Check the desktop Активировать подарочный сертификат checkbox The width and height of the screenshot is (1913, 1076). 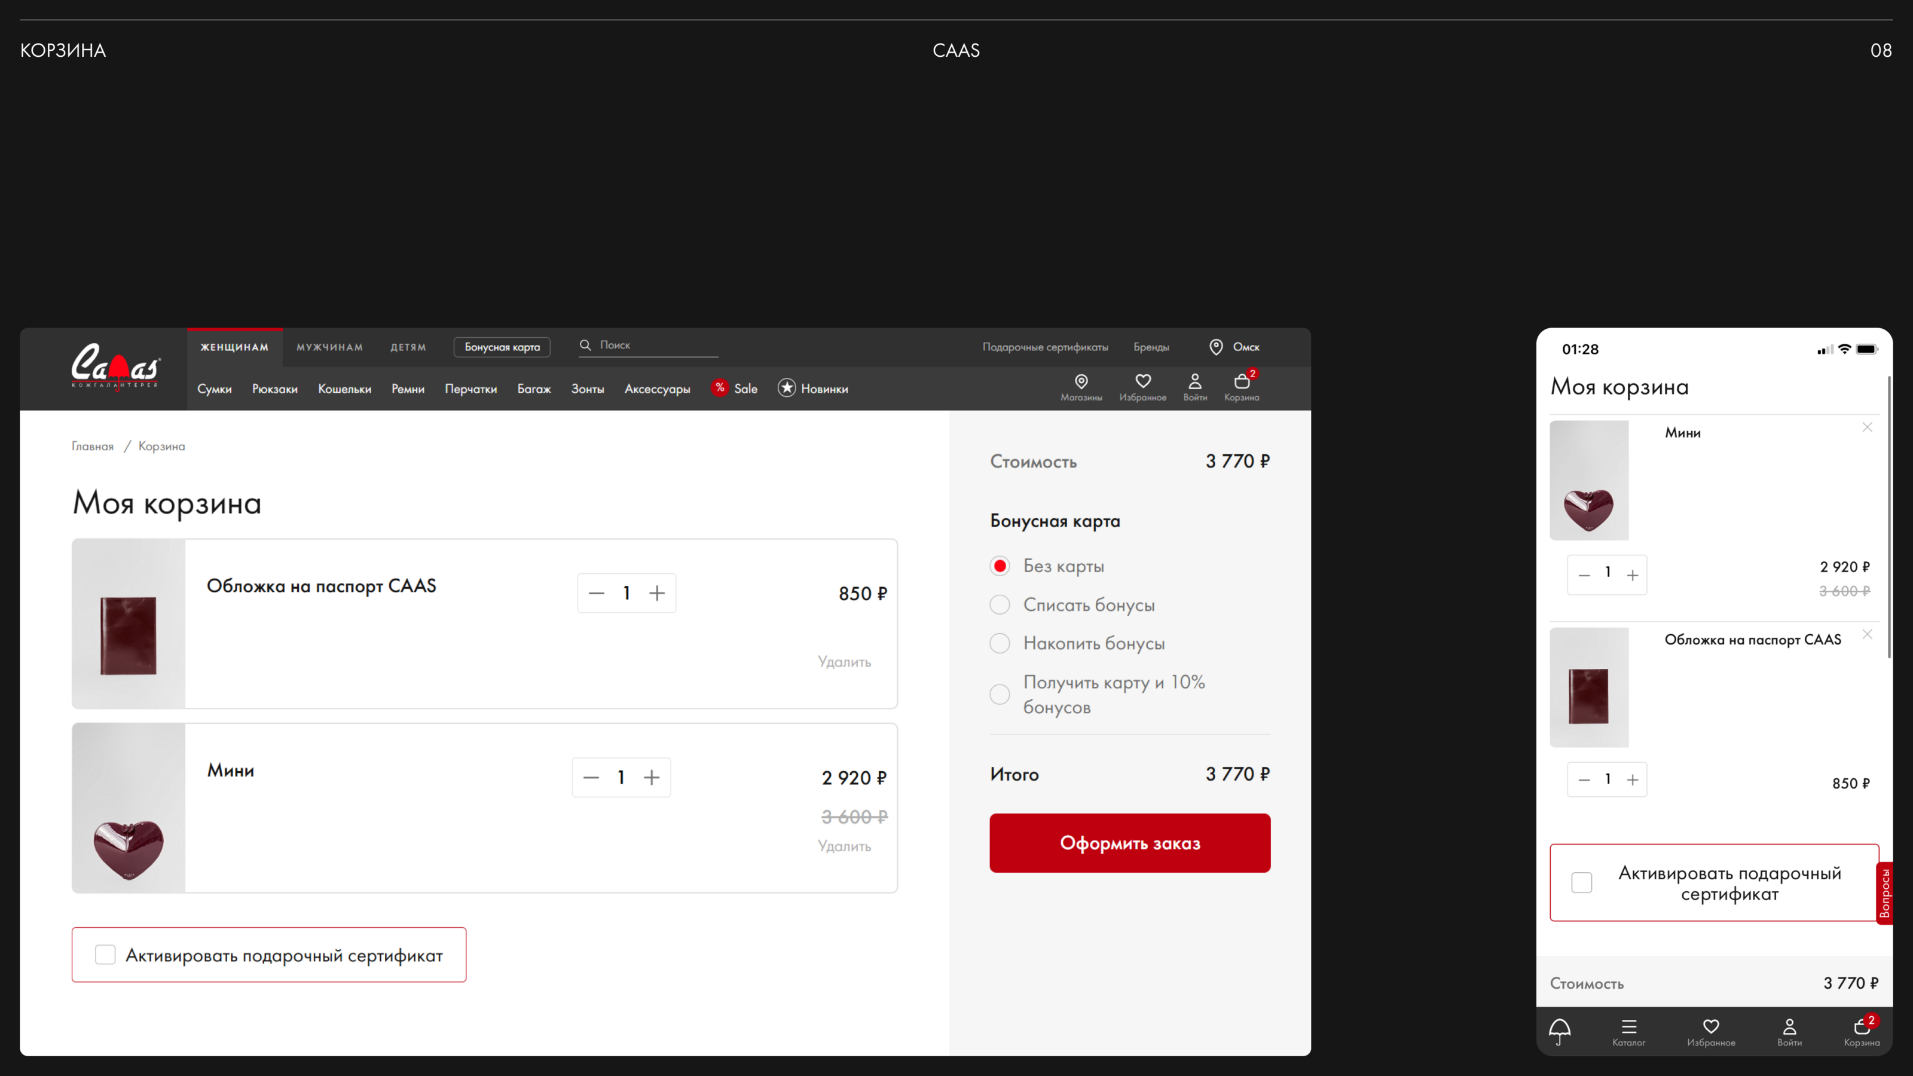click(105, 954)
